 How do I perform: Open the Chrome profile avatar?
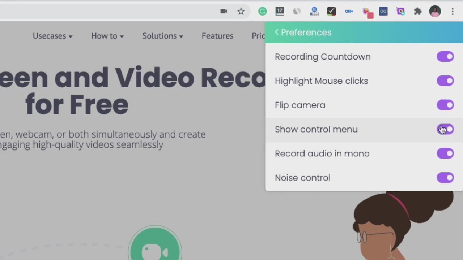[435, 12]
